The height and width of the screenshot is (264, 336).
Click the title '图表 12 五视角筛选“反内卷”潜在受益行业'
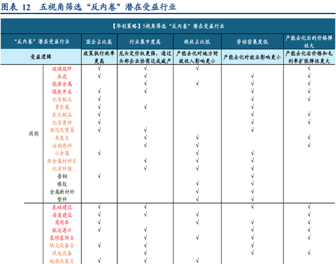tap(89, 7)
